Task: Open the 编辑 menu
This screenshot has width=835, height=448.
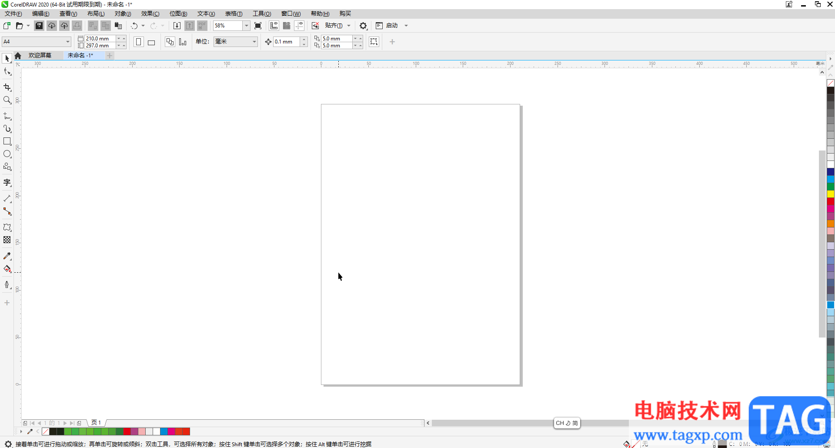Action: coord(40,14)
